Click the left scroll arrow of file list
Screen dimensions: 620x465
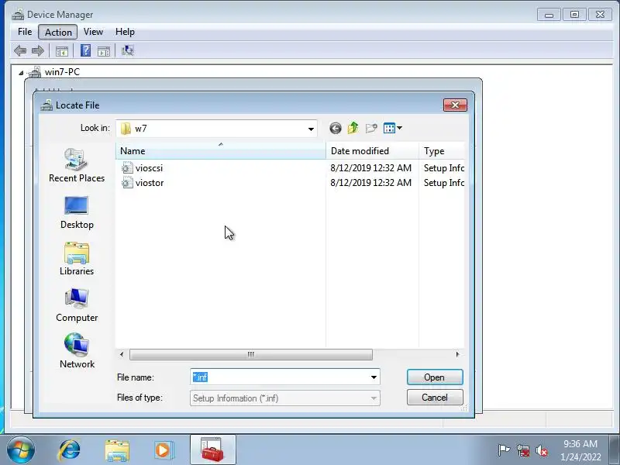[x=122, y=354]
